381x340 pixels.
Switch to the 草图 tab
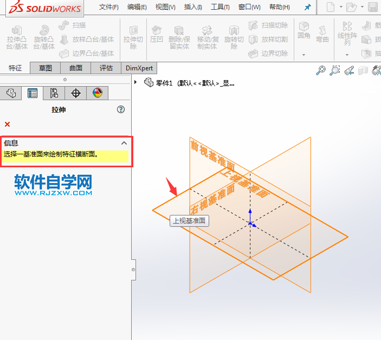tap(45, 68)
